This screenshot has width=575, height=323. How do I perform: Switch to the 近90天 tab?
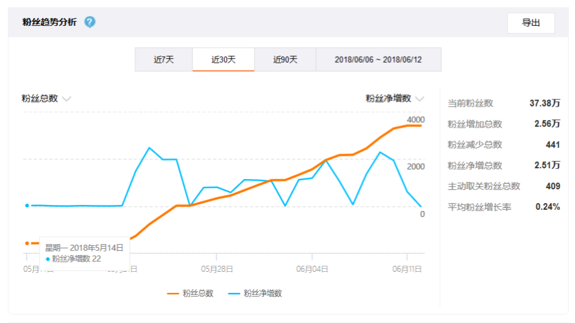click(285, 59)
